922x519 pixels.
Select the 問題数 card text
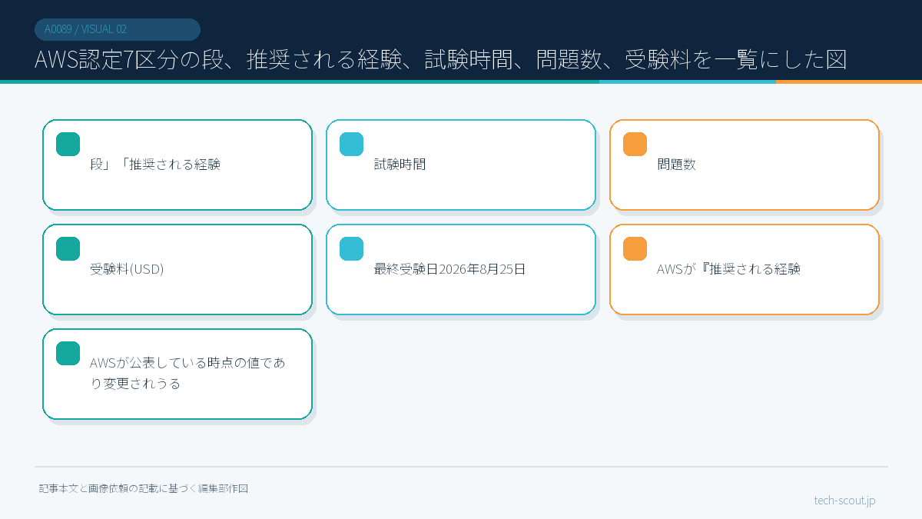pos(676,164)
